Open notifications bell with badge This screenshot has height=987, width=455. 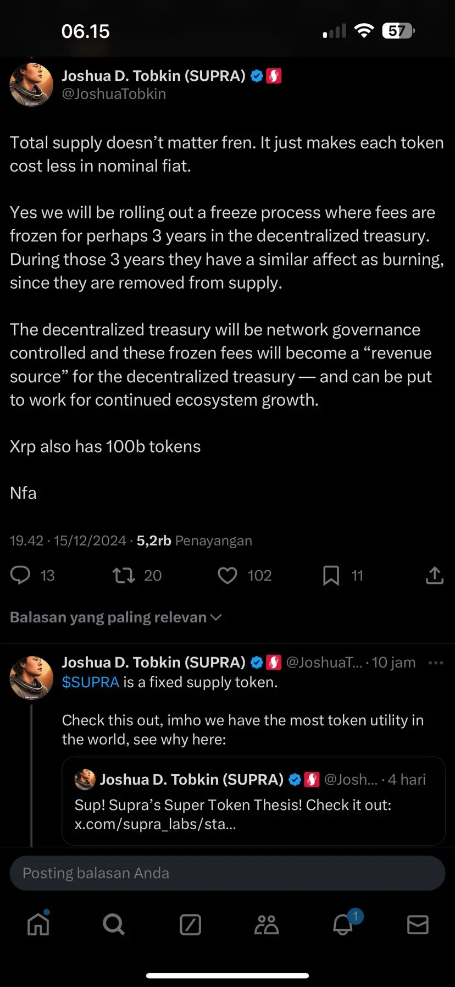[x=343, y=924]
